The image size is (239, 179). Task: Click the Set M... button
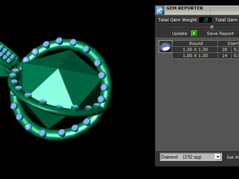click(233, 157)
